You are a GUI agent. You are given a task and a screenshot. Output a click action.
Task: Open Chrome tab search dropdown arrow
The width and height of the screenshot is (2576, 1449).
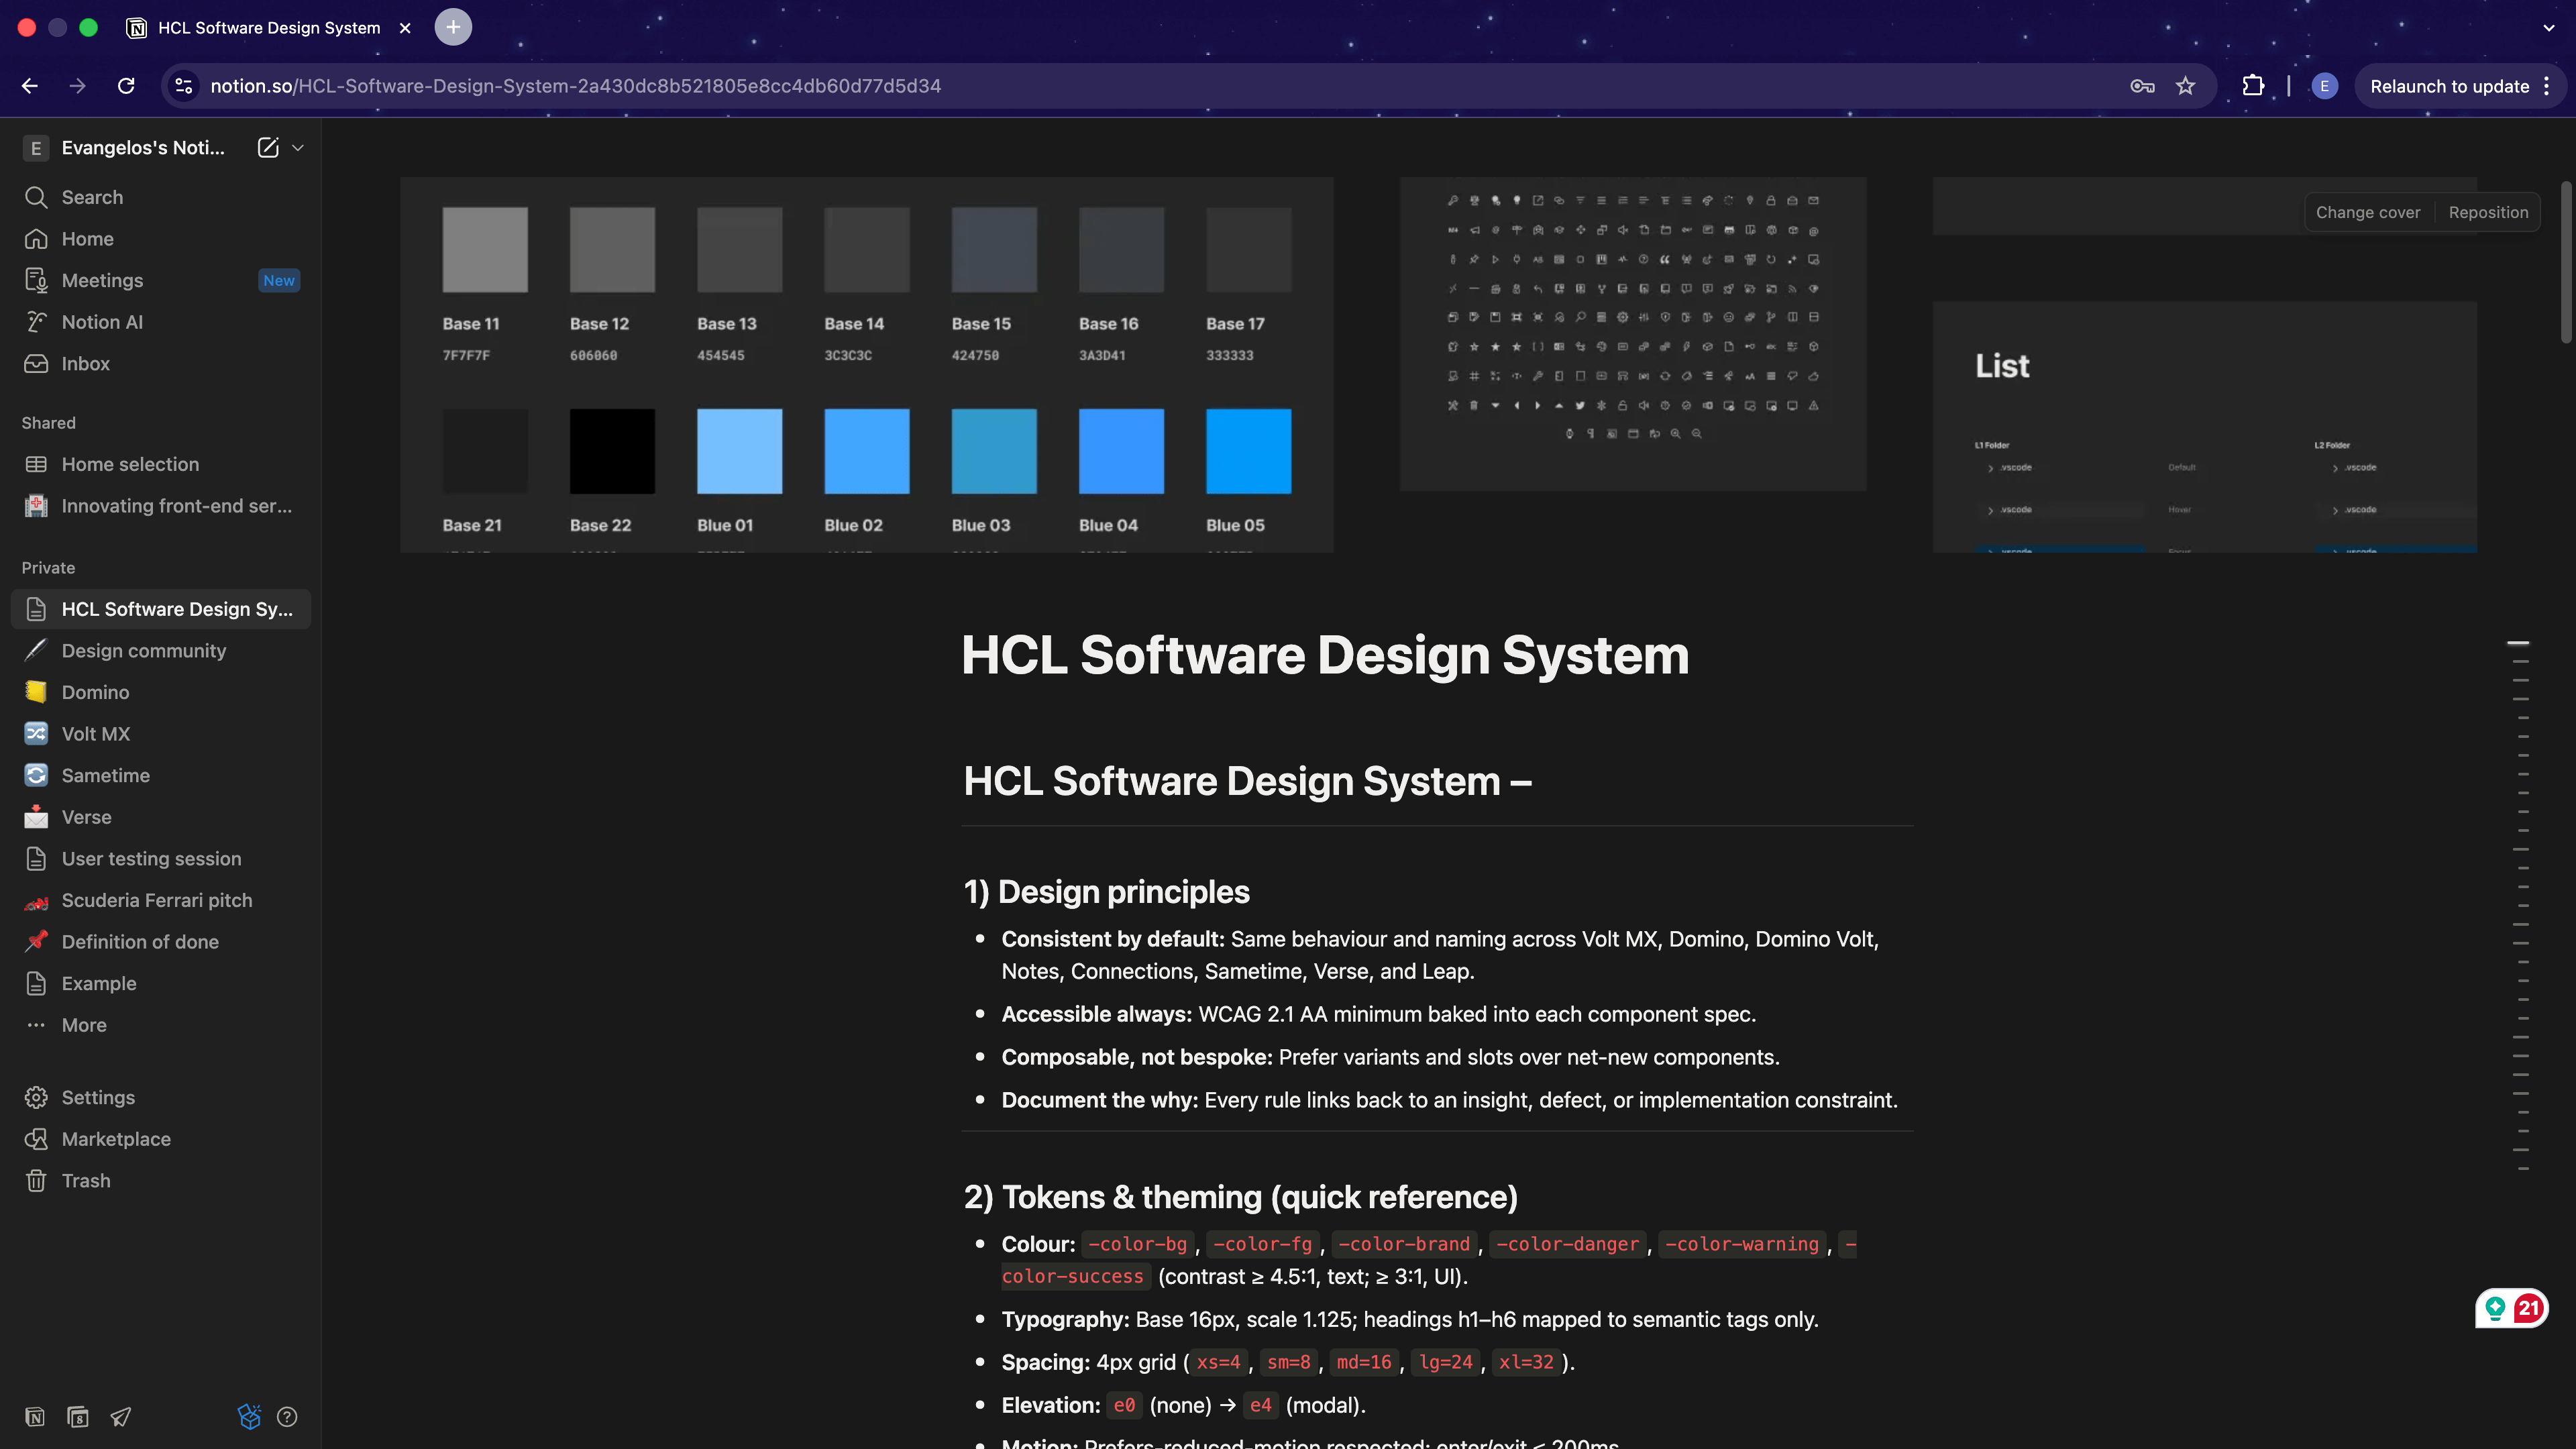pos(2548,28)
